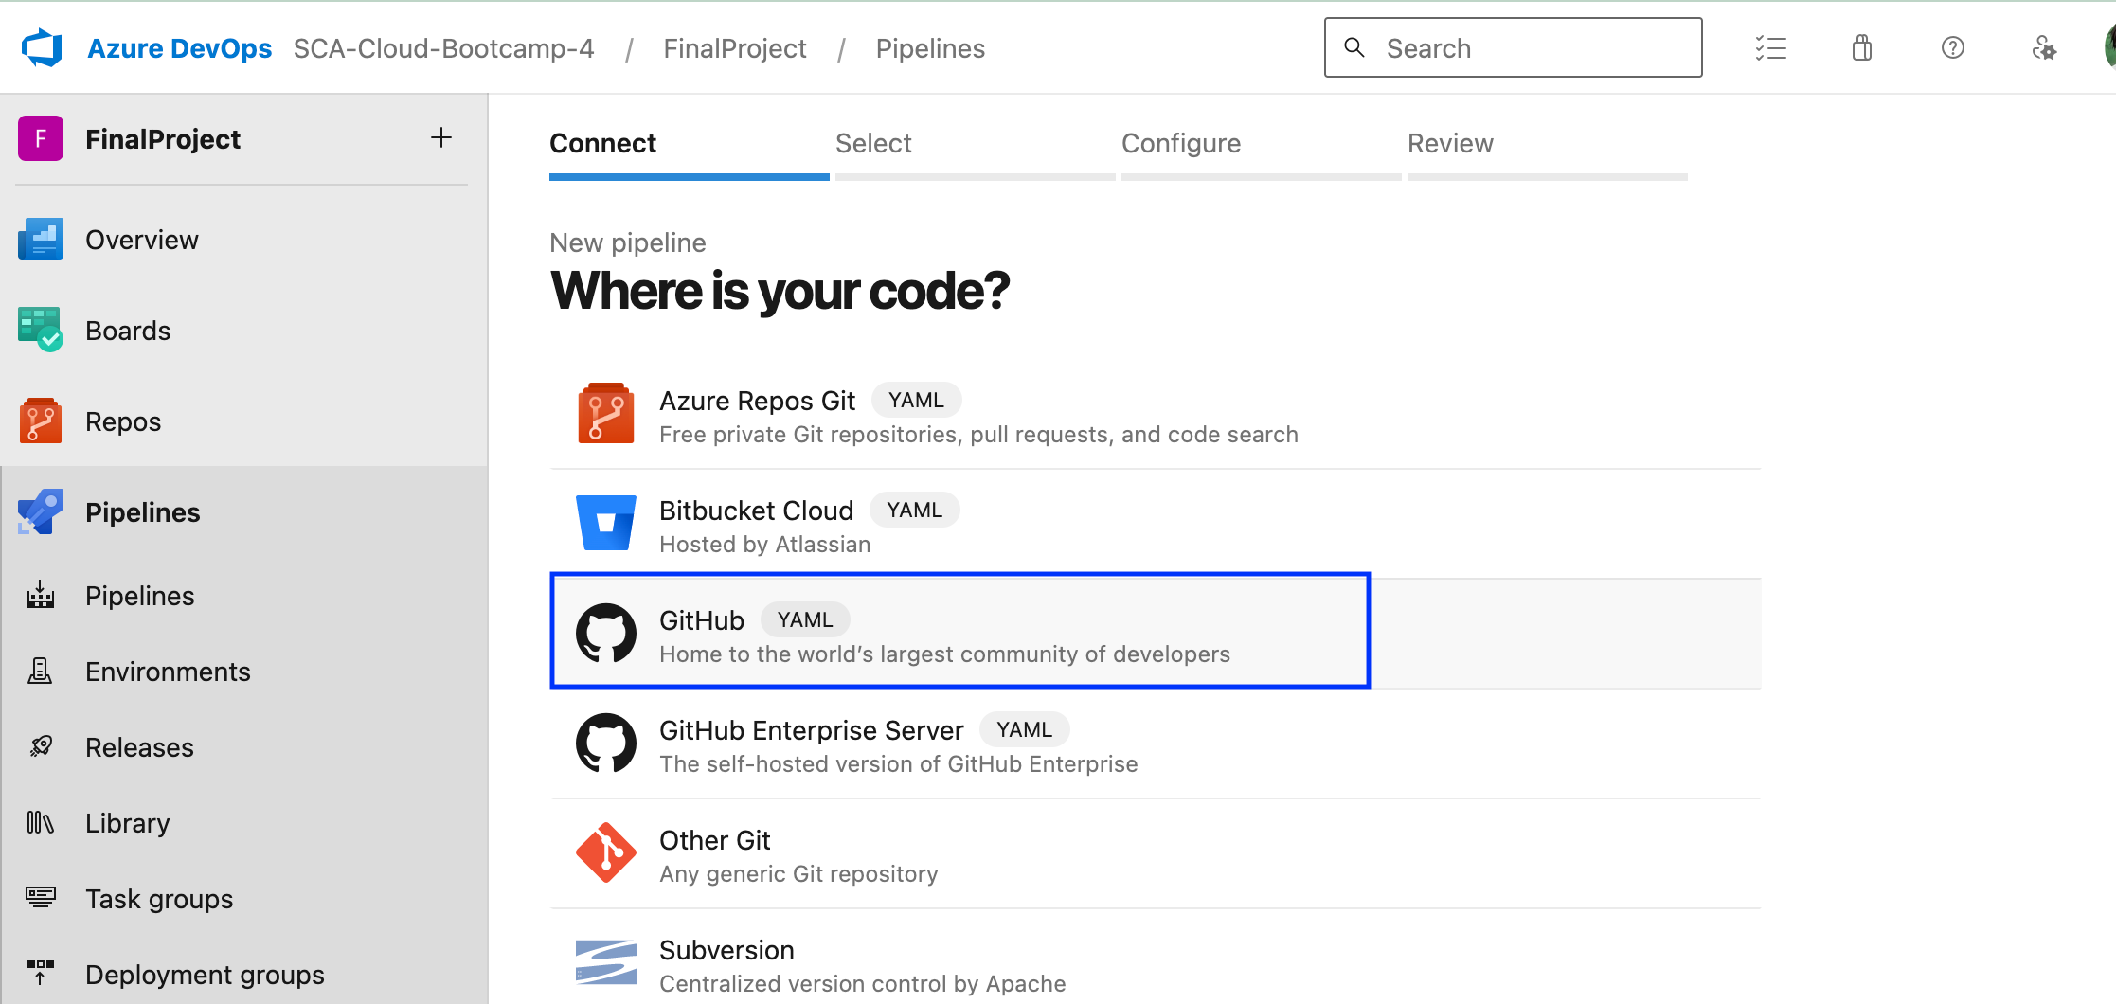The image size is (2116, 1004).
Task: Switch to the Select tab
Action: tap(873, 143)
